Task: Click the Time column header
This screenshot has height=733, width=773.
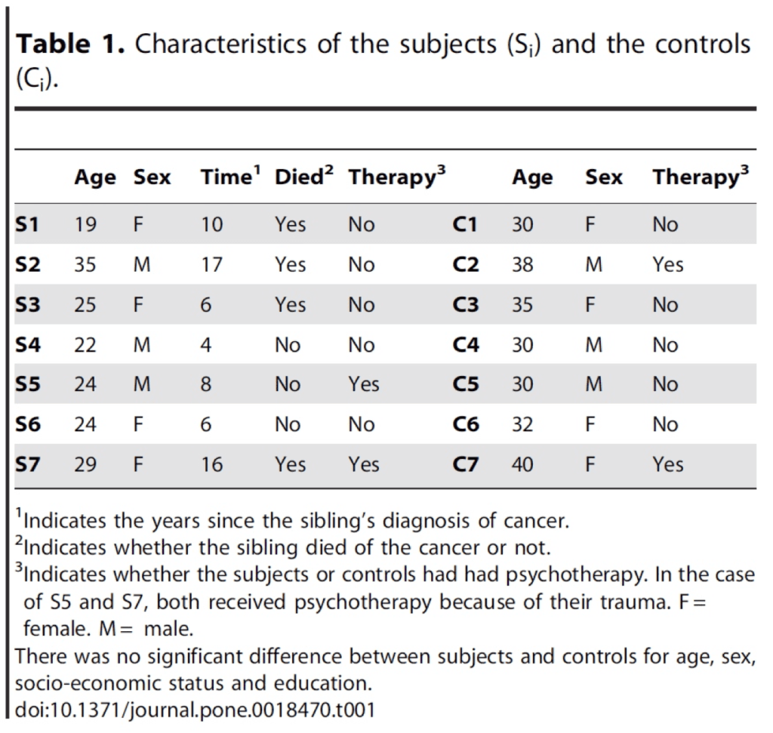Action: pos(230,176)
